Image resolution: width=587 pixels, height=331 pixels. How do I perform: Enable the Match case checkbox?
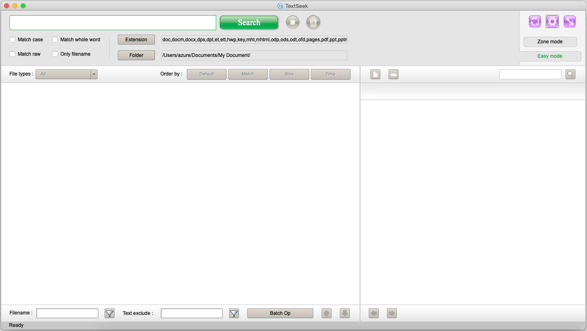13,40
